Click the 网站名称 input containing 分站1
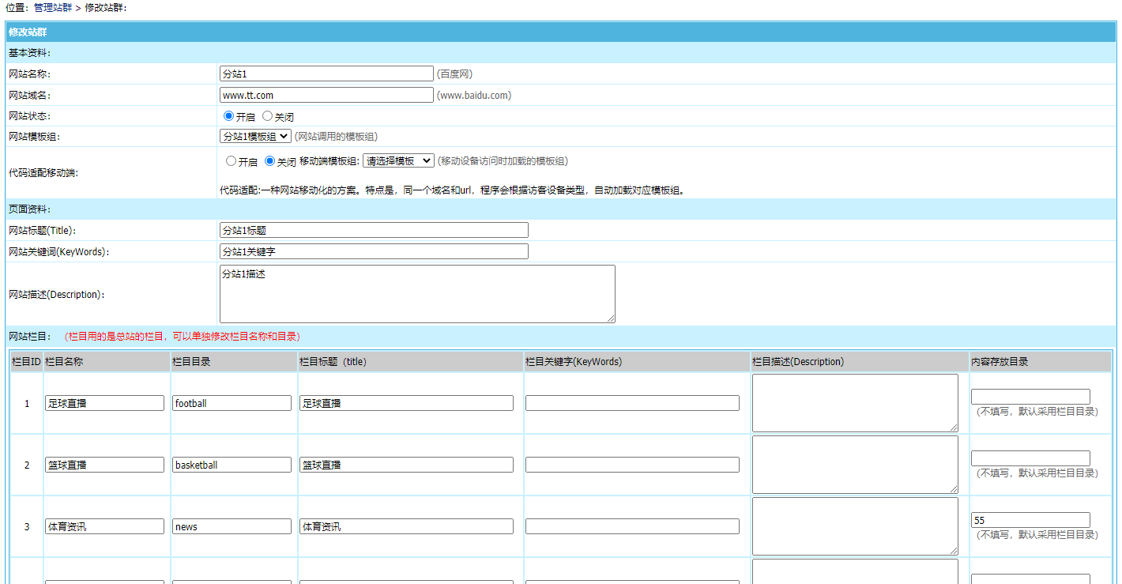Screen dimensions: 1122x584 [x=326, y=73]
